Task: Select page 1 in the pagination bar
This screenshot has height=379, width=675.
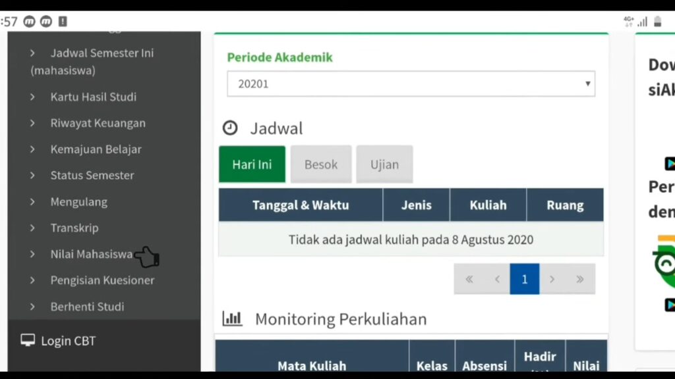Action: coord(525,279)
